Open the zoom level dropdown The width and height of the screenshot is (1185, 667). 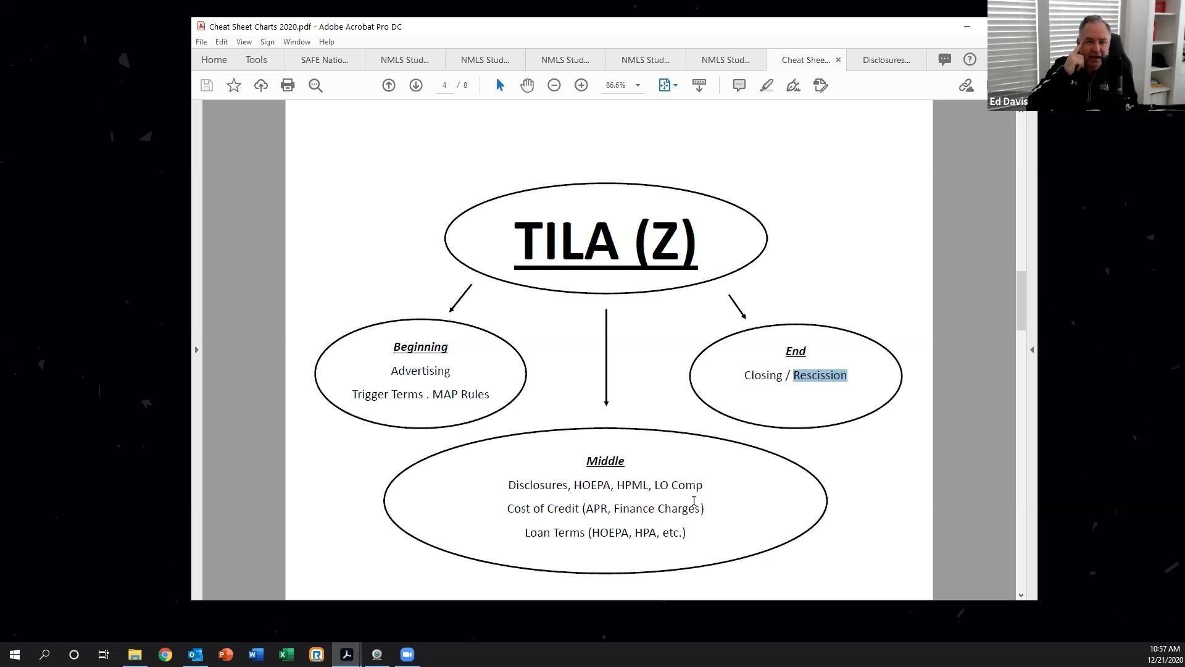point(638,85)
